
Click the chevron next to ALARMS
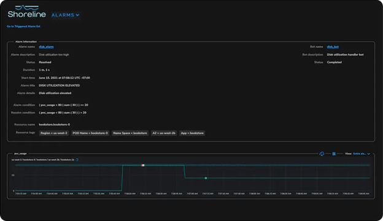[x=77, y=15]
